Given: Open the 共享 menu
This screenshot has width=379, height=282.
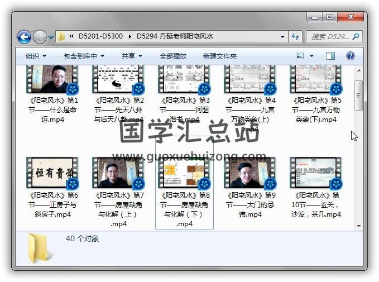Looking at the screenshot, I should [132, 56].
